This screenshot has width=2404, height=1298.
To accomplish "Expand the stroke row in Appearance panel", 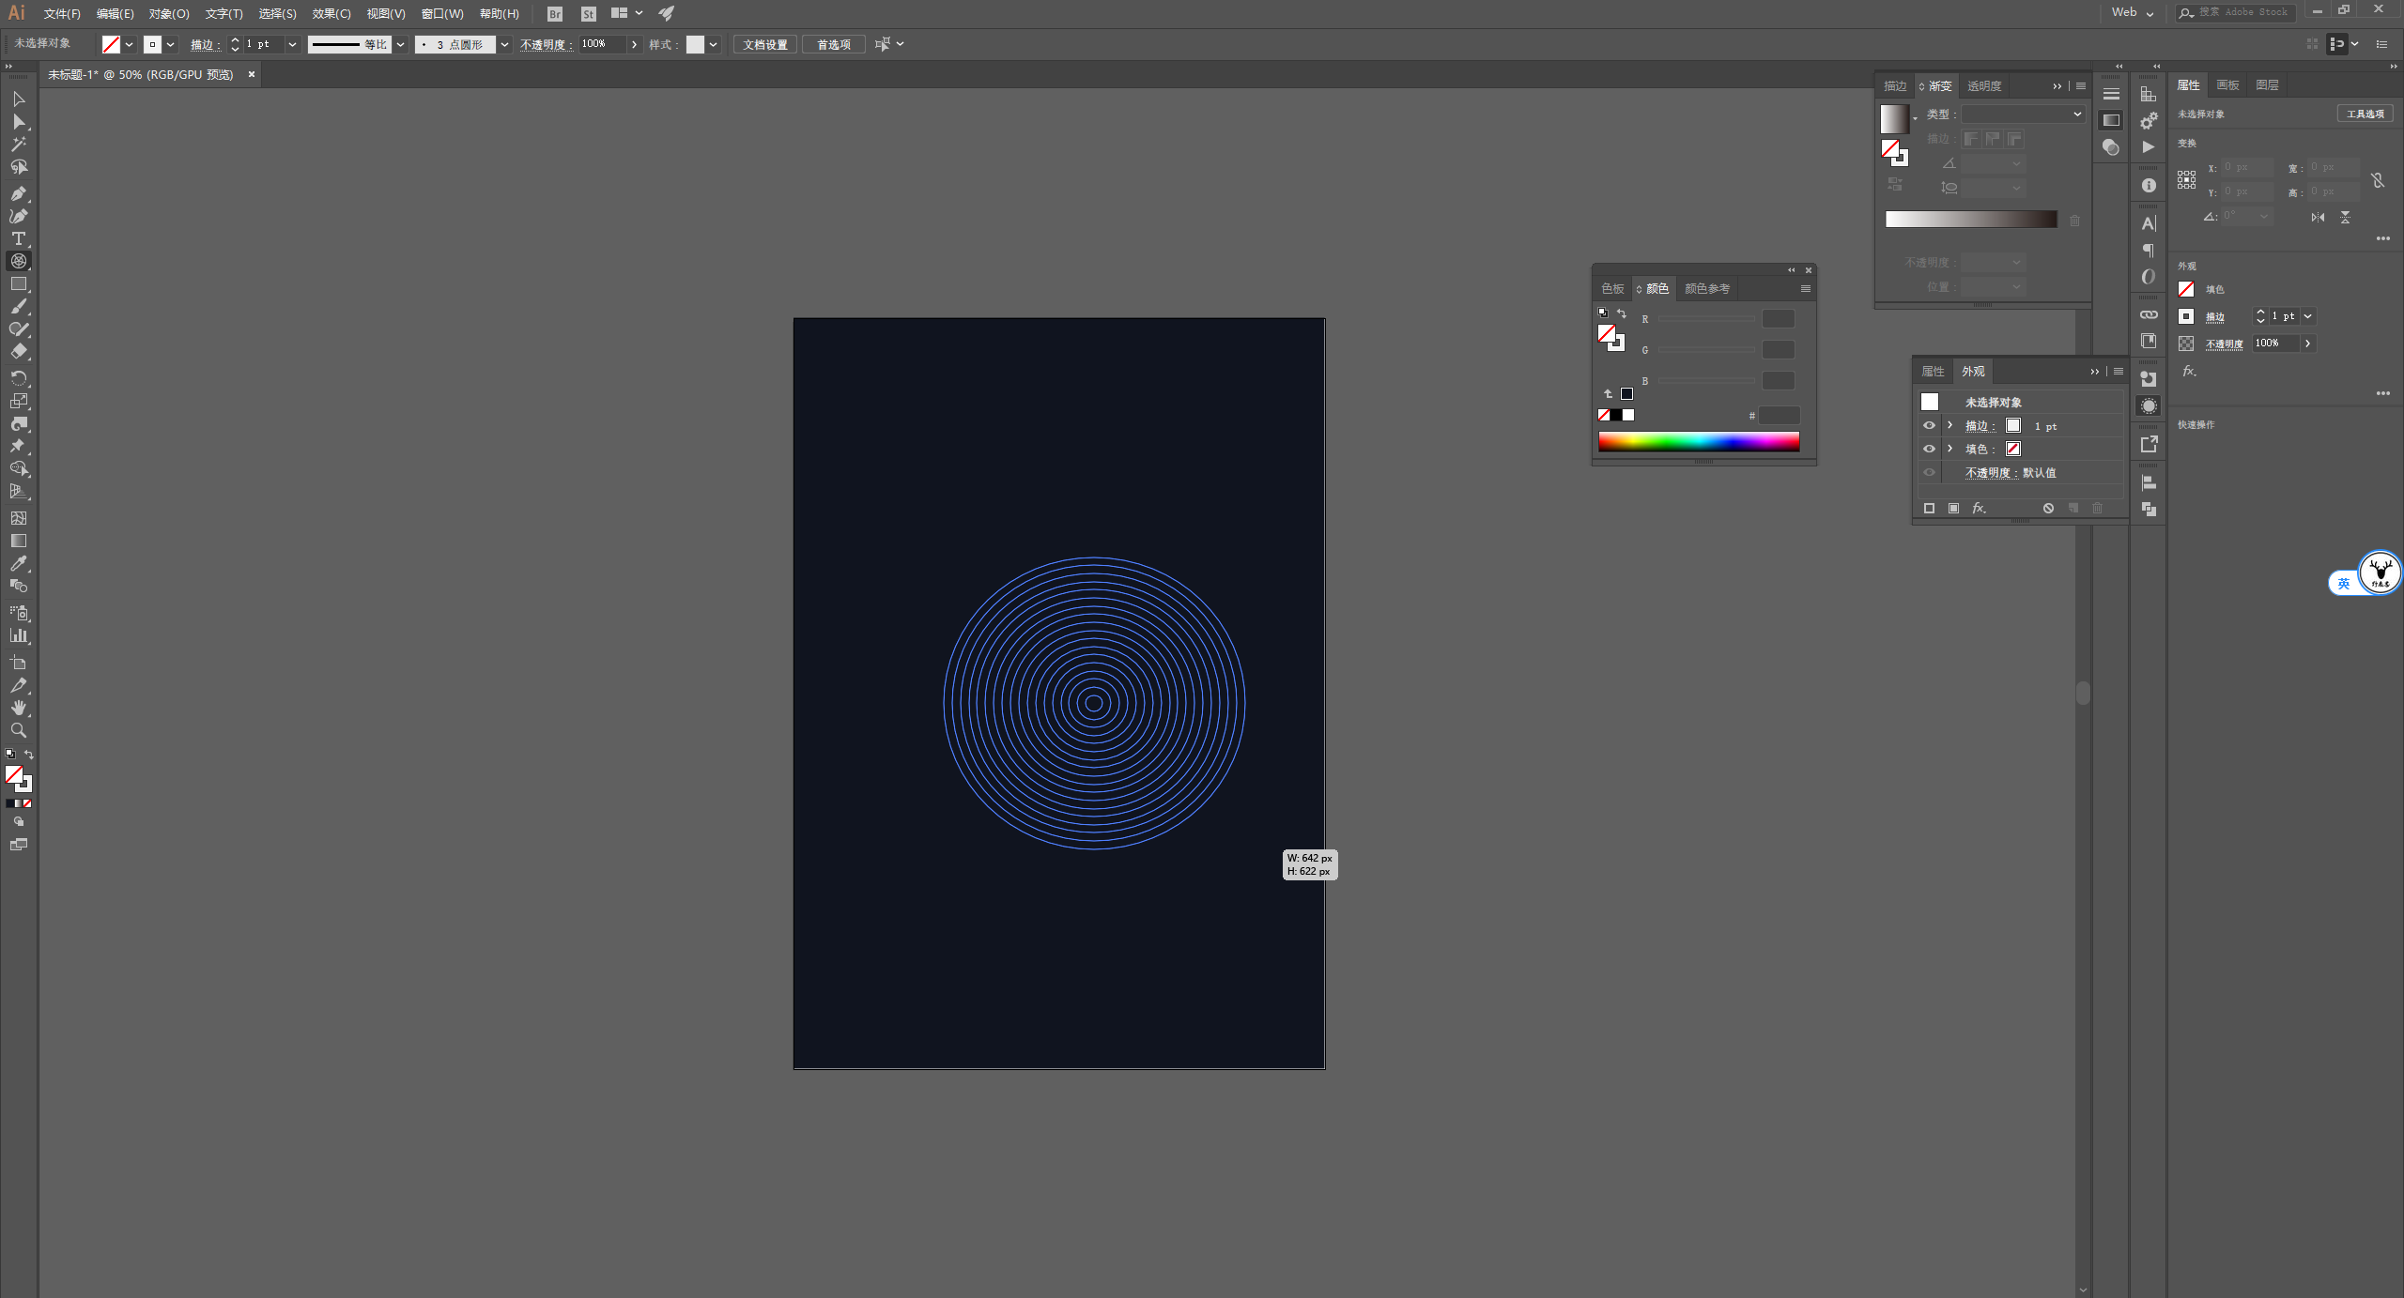I will pos(1950,425).
